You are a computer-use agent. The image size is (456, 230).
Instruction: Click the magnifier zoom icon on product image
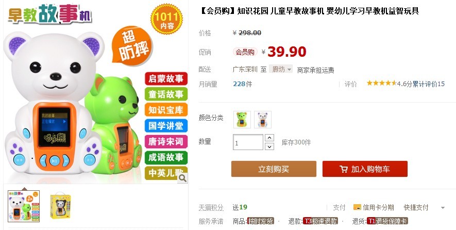point(182,178)
